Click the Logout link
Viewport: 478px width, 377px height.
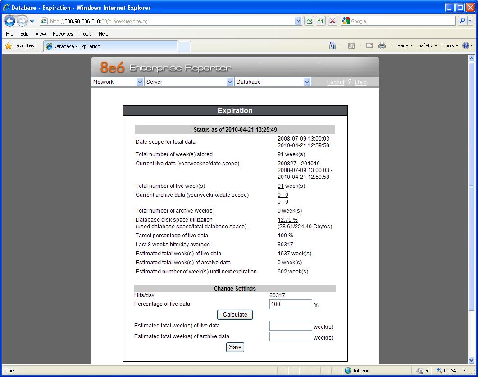pos(335,82)
